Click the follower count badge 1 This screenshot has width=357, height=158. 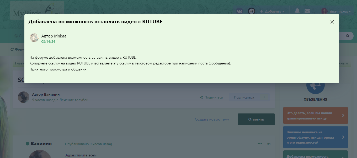point(264,97)
